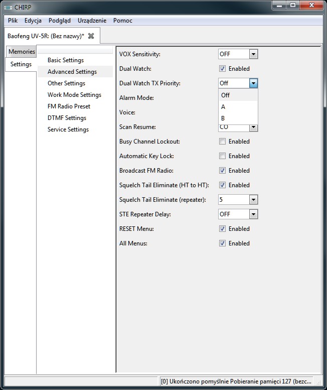Screen dimensions: 327x390
Task: Select option A in the priority list
Action: click(x=238, y=107)
